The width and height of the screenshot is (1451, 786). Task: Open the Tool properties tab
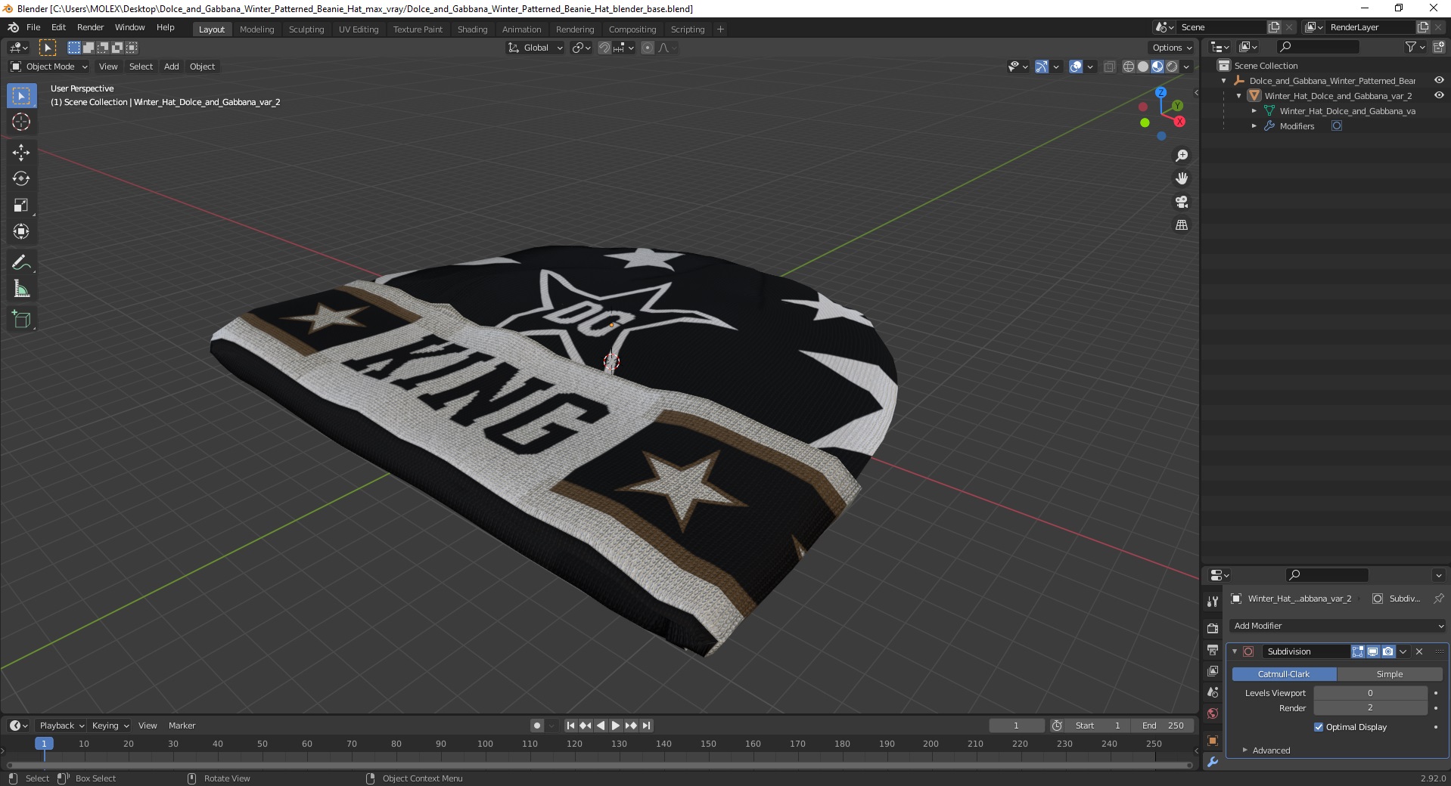(1213, 601)
